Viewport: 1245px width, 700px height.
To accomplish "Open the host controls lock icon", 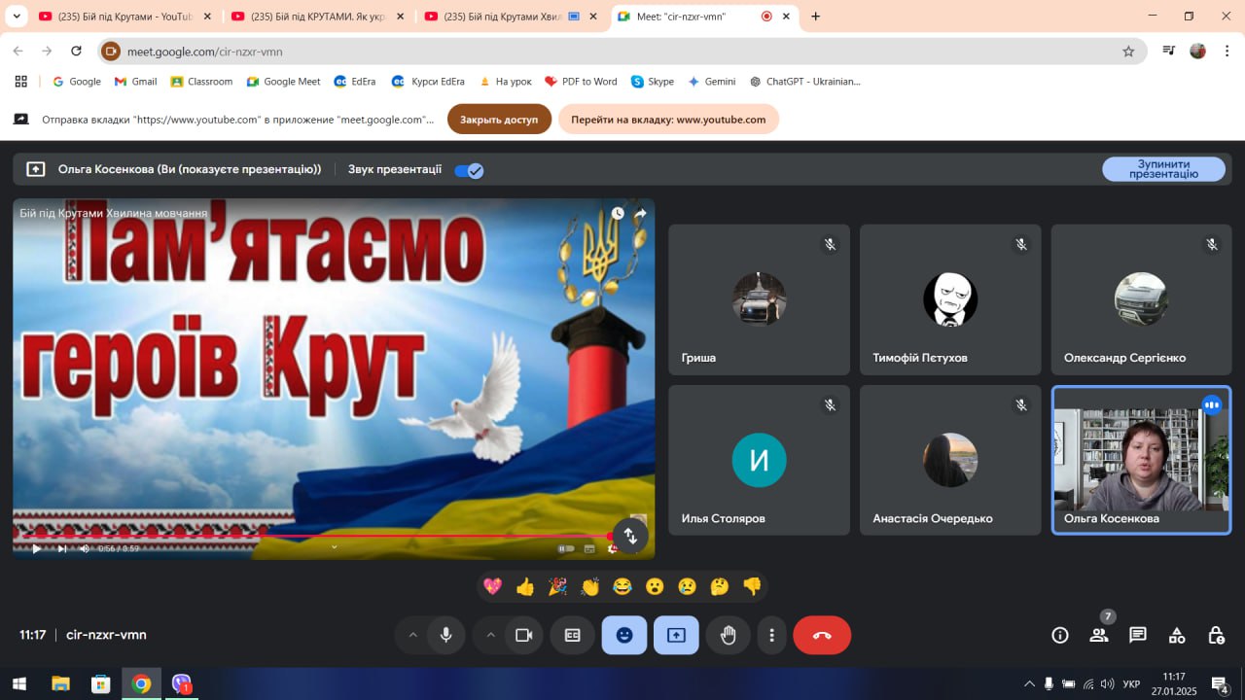I will 1216,635.
